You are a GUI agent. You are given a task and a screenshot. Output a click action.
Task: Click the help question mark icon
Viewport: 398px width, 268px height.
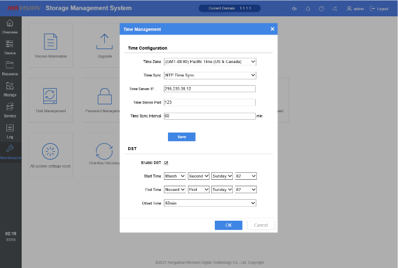click(321, 9)
